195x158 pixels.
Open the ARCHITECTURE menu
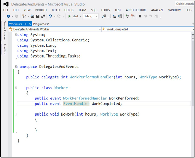tap(136, 10)
